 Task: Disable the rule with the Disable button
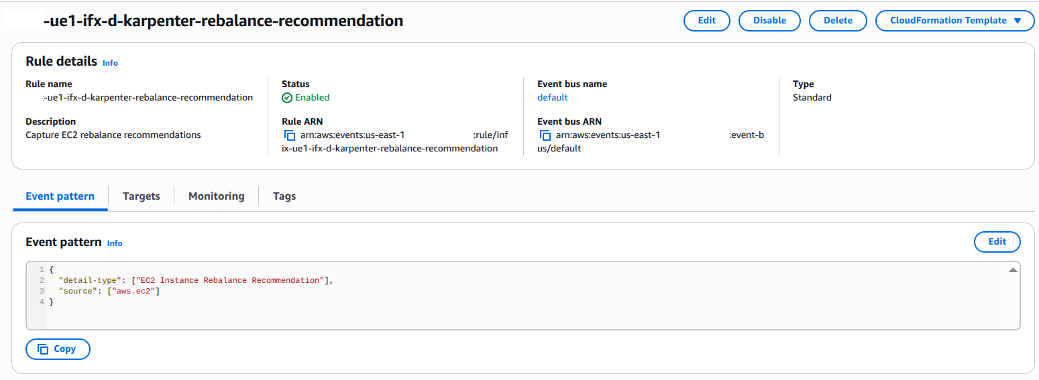click(x=769, y=21)
